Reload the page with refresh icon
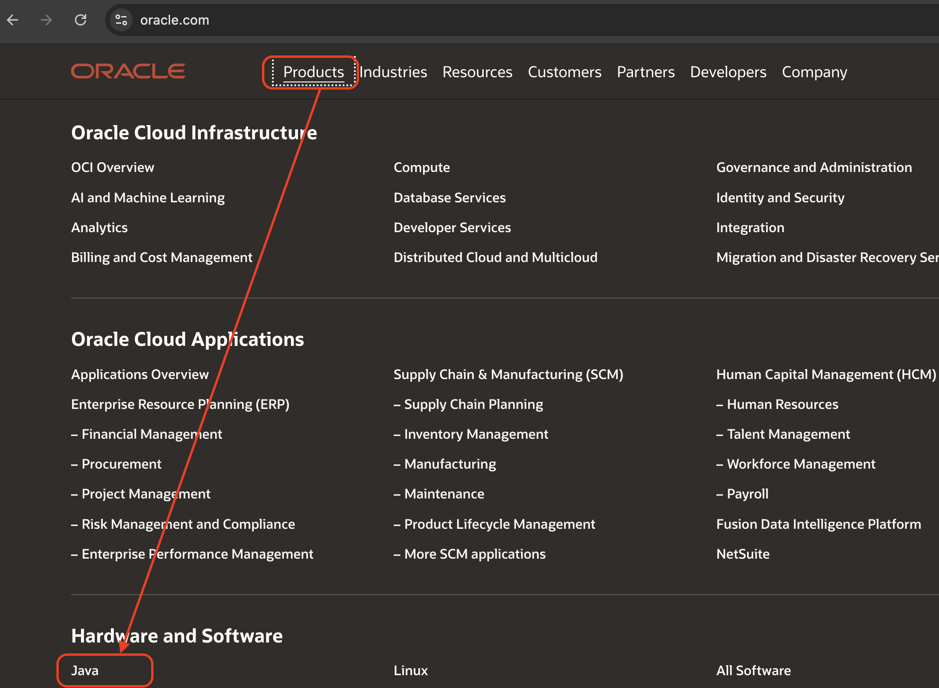 pyautogui.click(x=81, y=20)
